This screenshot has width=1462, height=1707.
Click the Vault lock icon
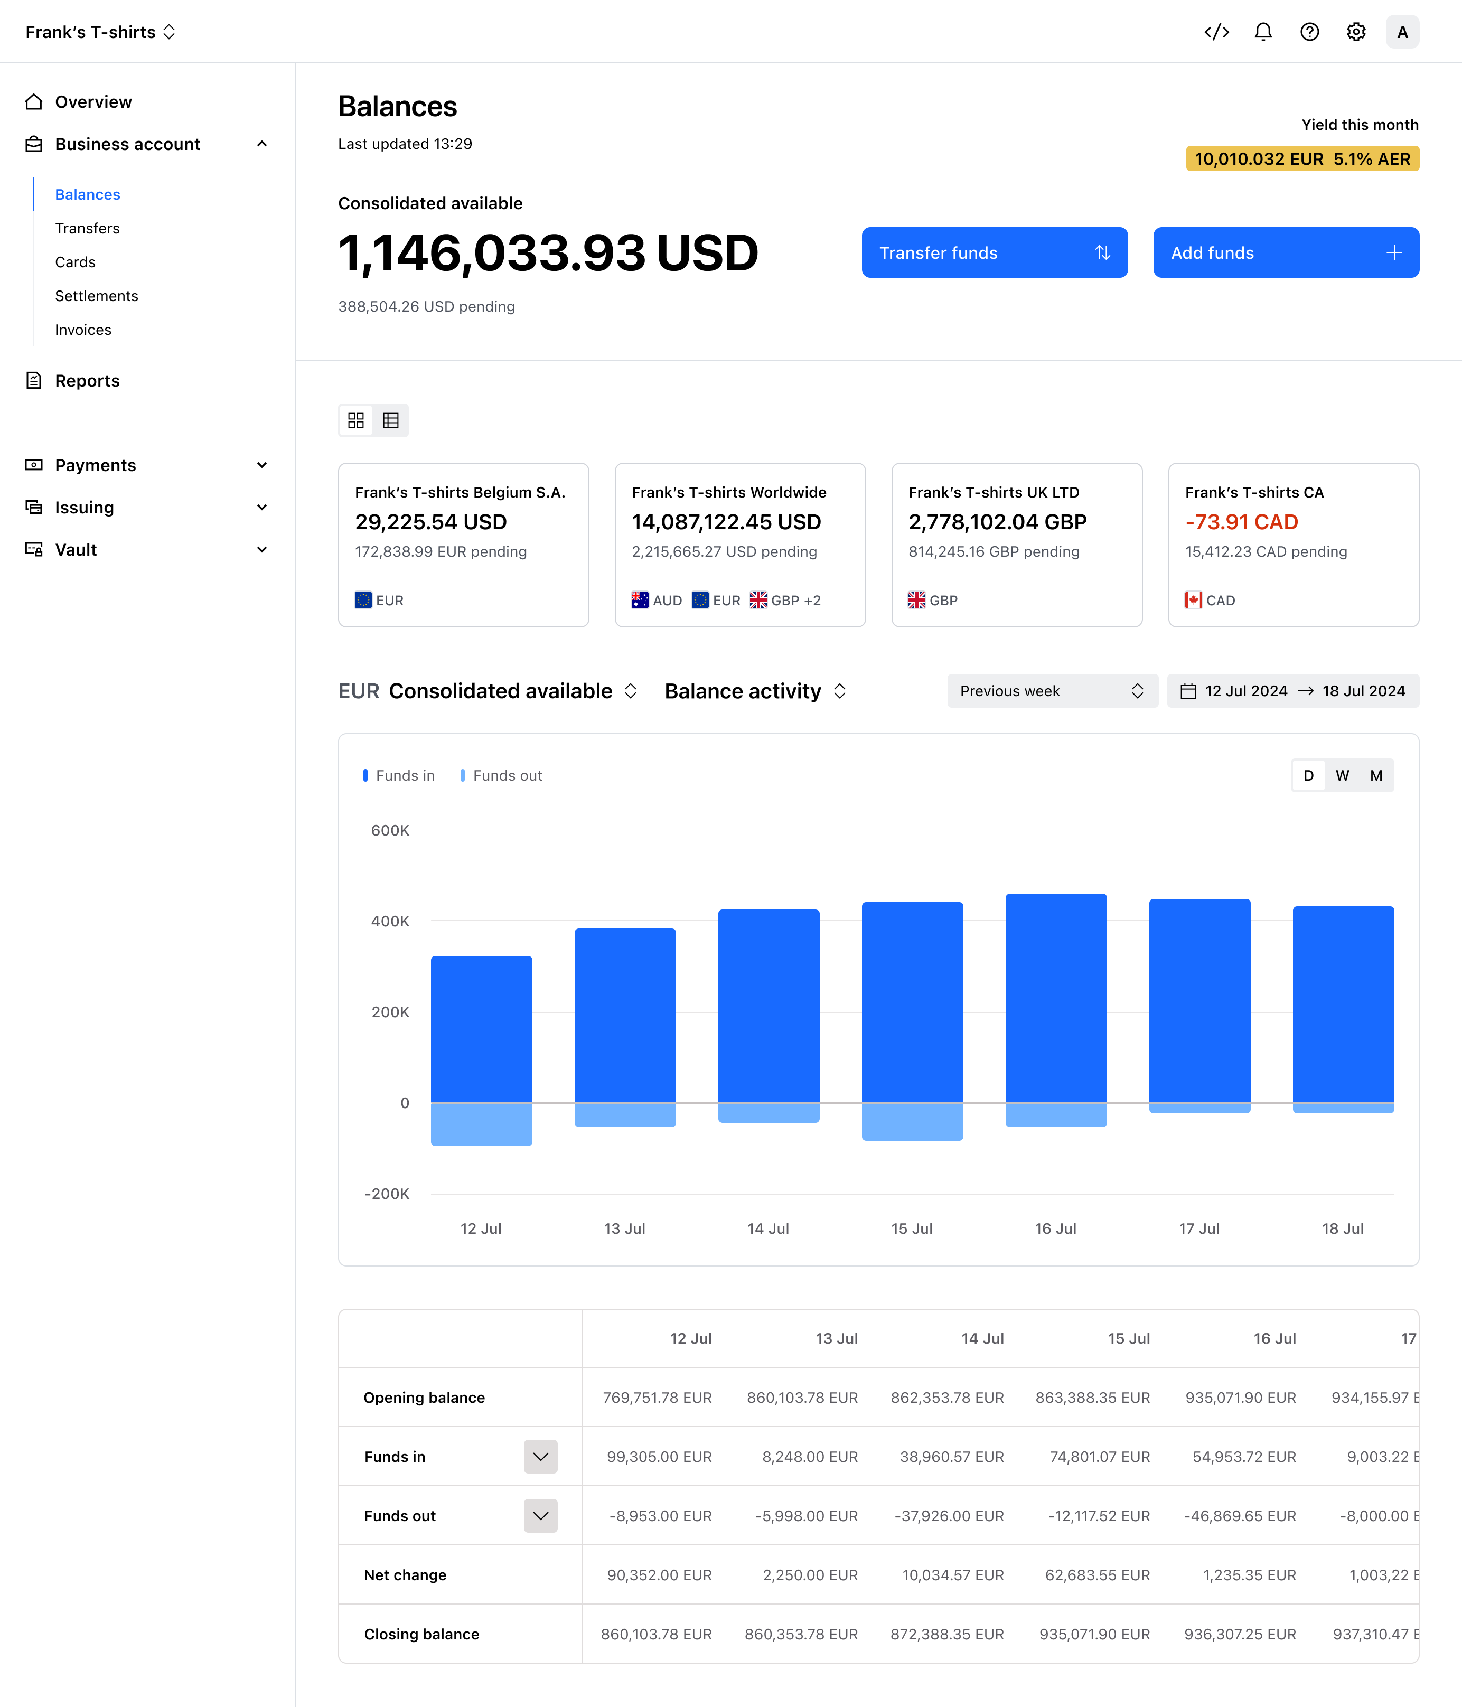[x=34, y=549]
